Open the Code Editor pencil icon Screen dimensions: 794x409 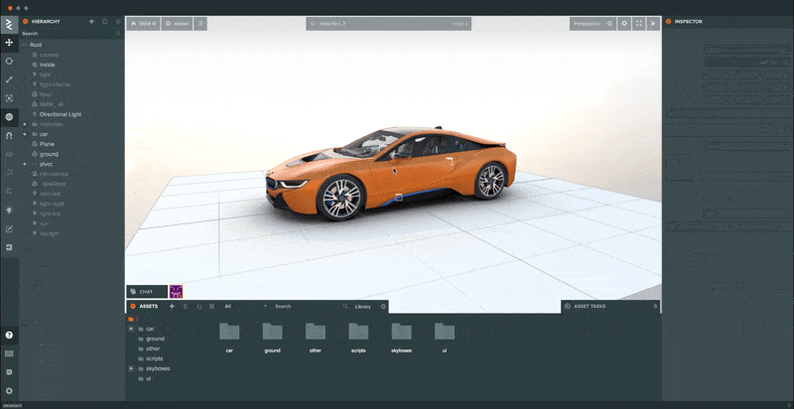[9, 228]
